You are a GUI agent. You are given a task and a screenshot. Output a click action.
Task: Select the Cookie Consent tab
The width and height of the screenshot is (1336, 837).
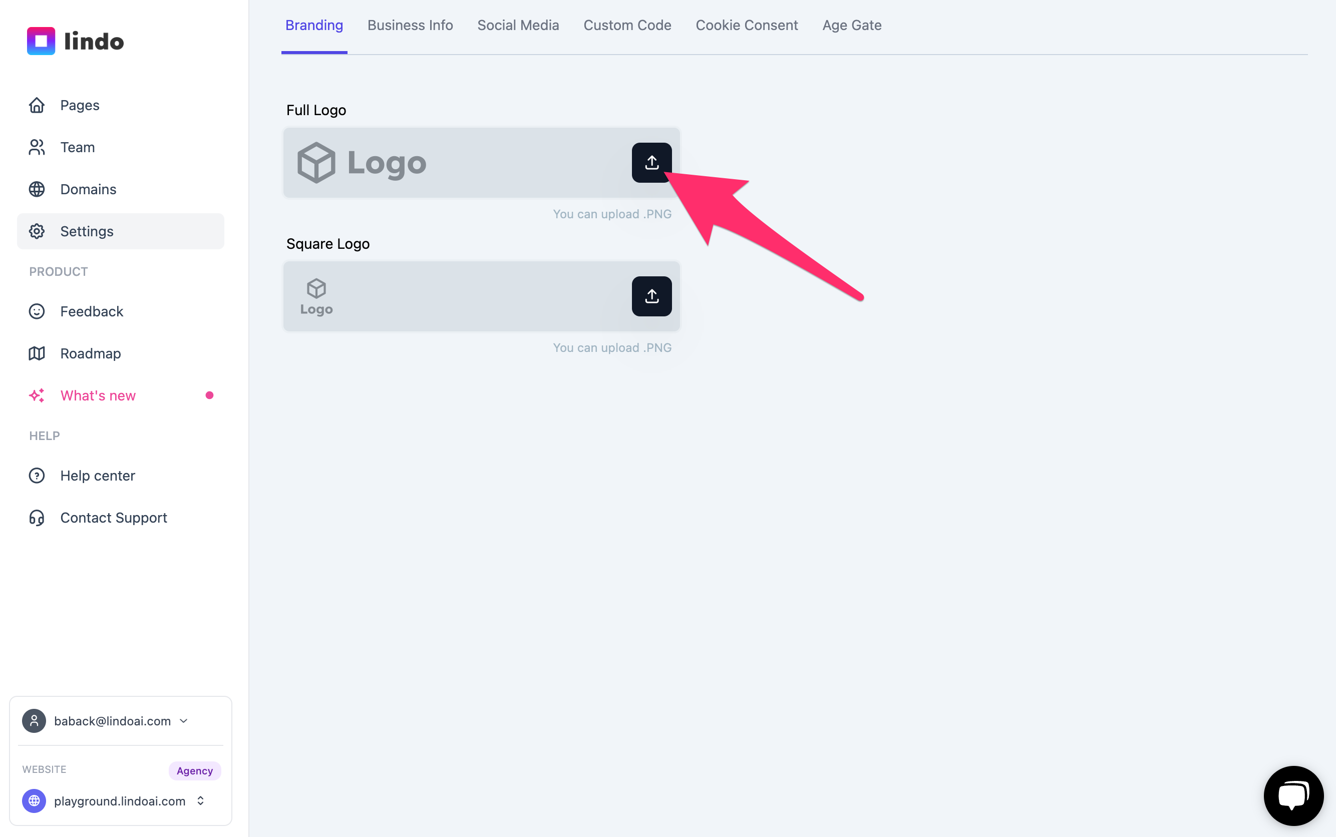(x=747, y=26)
